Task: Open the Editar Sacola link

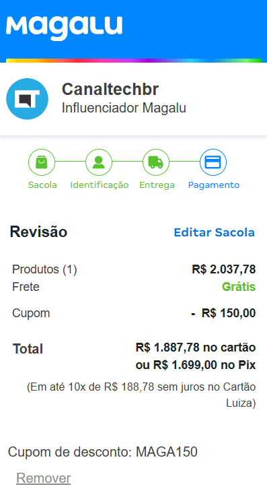Action: pos(214,232)
